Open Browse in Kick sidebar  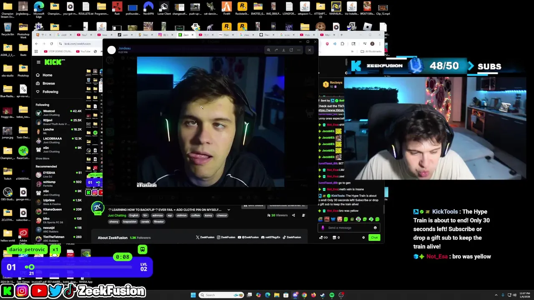click(45, 83)
